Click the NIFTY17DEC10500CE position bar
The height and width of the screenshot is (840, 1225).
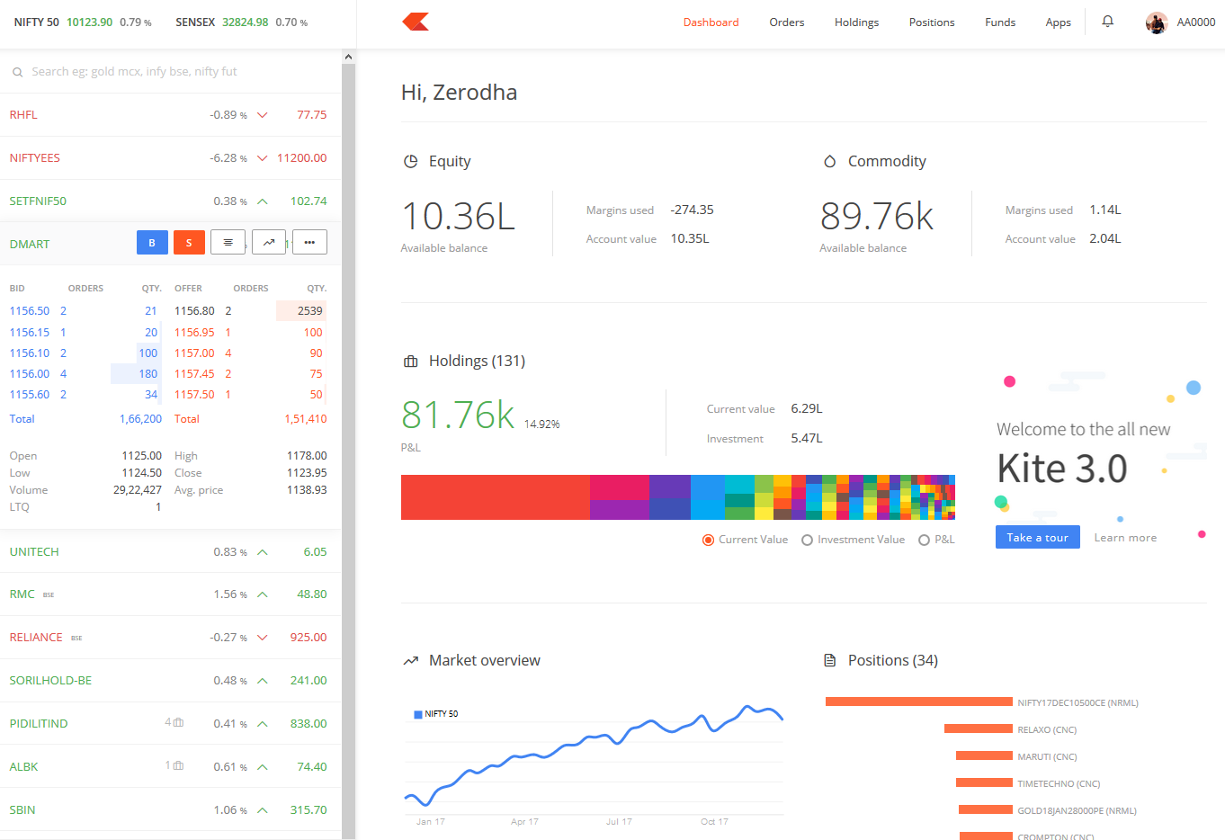pos(919,701)
